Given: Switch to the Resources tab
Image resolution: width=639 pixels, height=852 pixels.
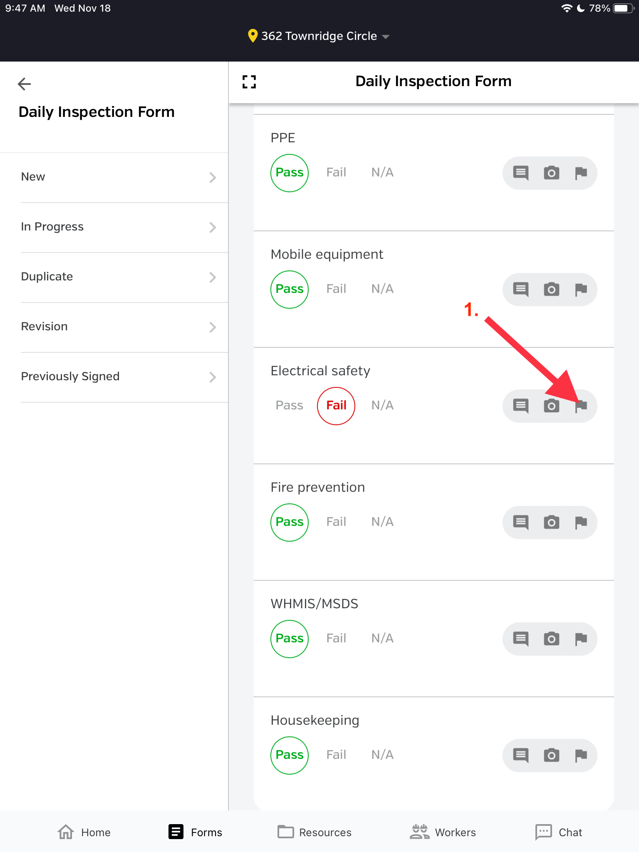Looking at the screenshot, I should (315, 832).
